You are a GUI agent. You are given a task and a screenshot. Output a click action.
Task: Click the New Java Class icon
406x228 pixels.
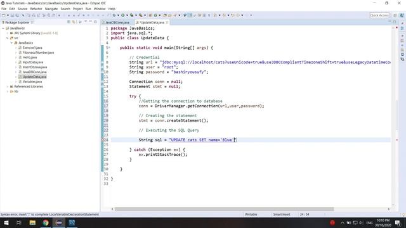coord(155,15)
